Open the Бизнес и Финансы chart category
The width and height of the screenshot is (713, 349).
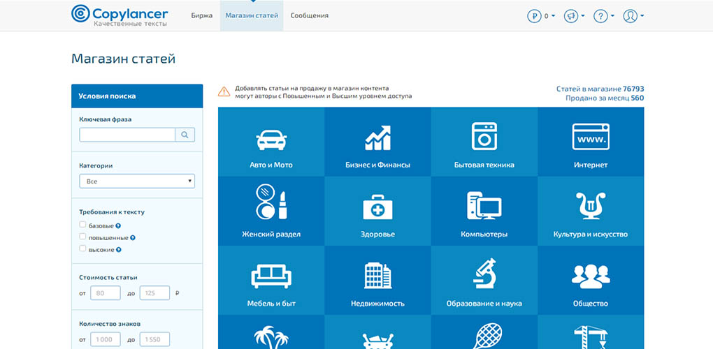coord(378,142)
